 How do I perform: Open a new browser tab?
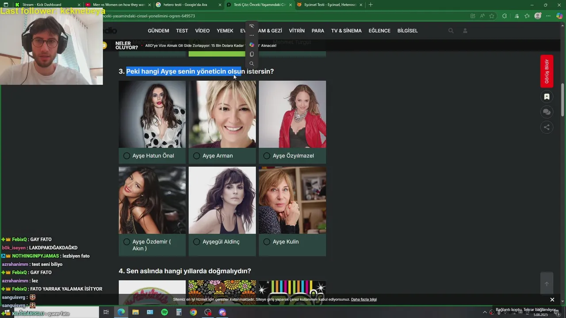pyautogui.click(x=371, y=5)
